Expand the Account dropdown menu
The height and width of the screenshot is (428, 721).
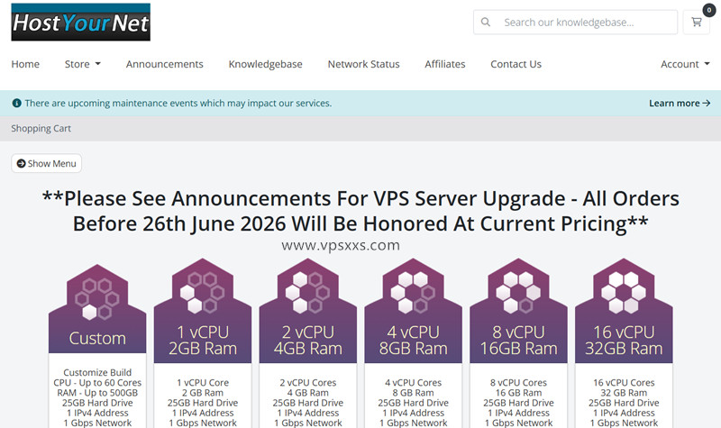click(x=685, y=64)
